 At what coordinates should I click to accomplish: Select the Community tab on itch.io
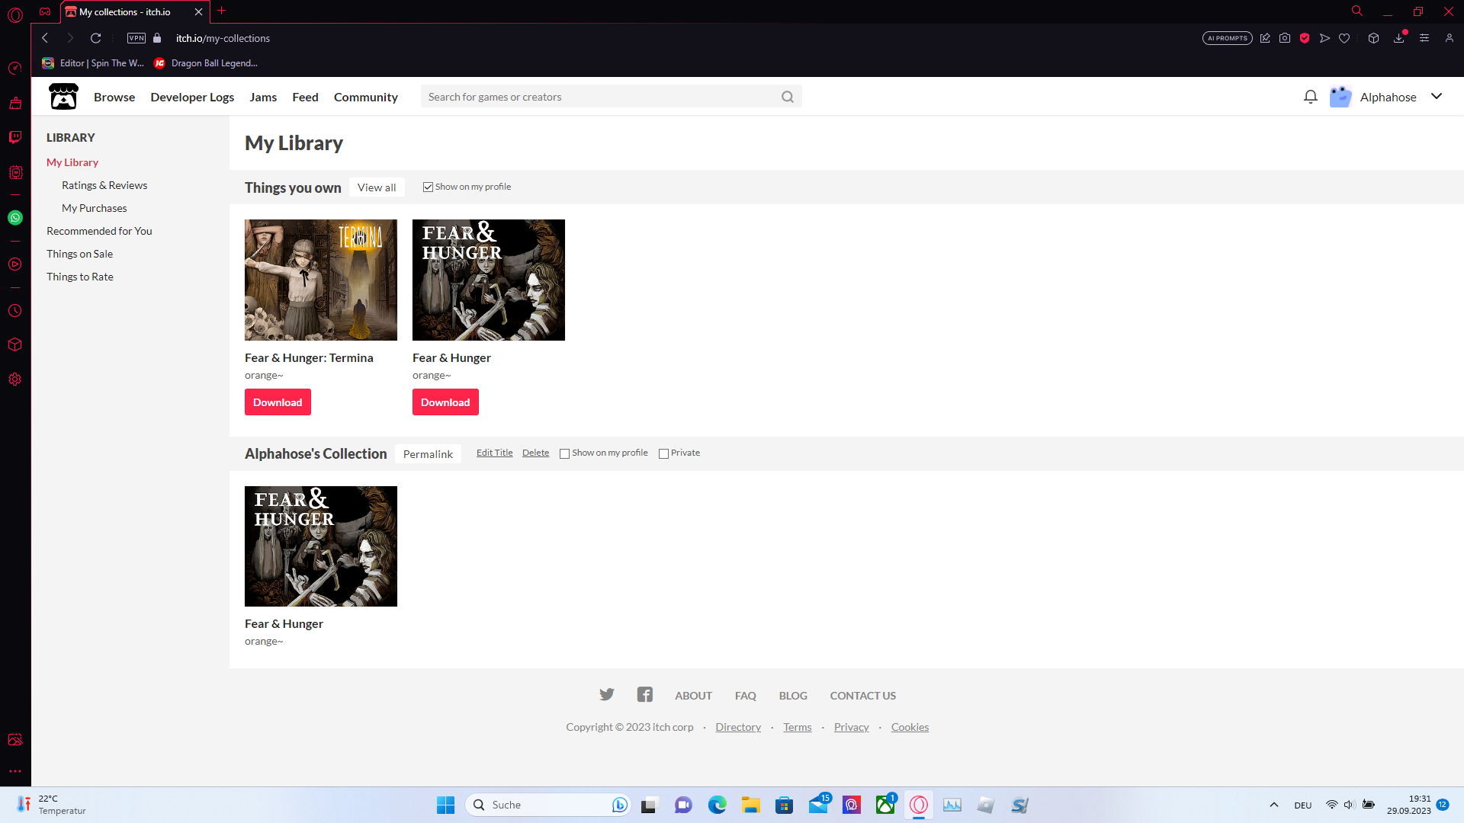(x=365, y=95)
